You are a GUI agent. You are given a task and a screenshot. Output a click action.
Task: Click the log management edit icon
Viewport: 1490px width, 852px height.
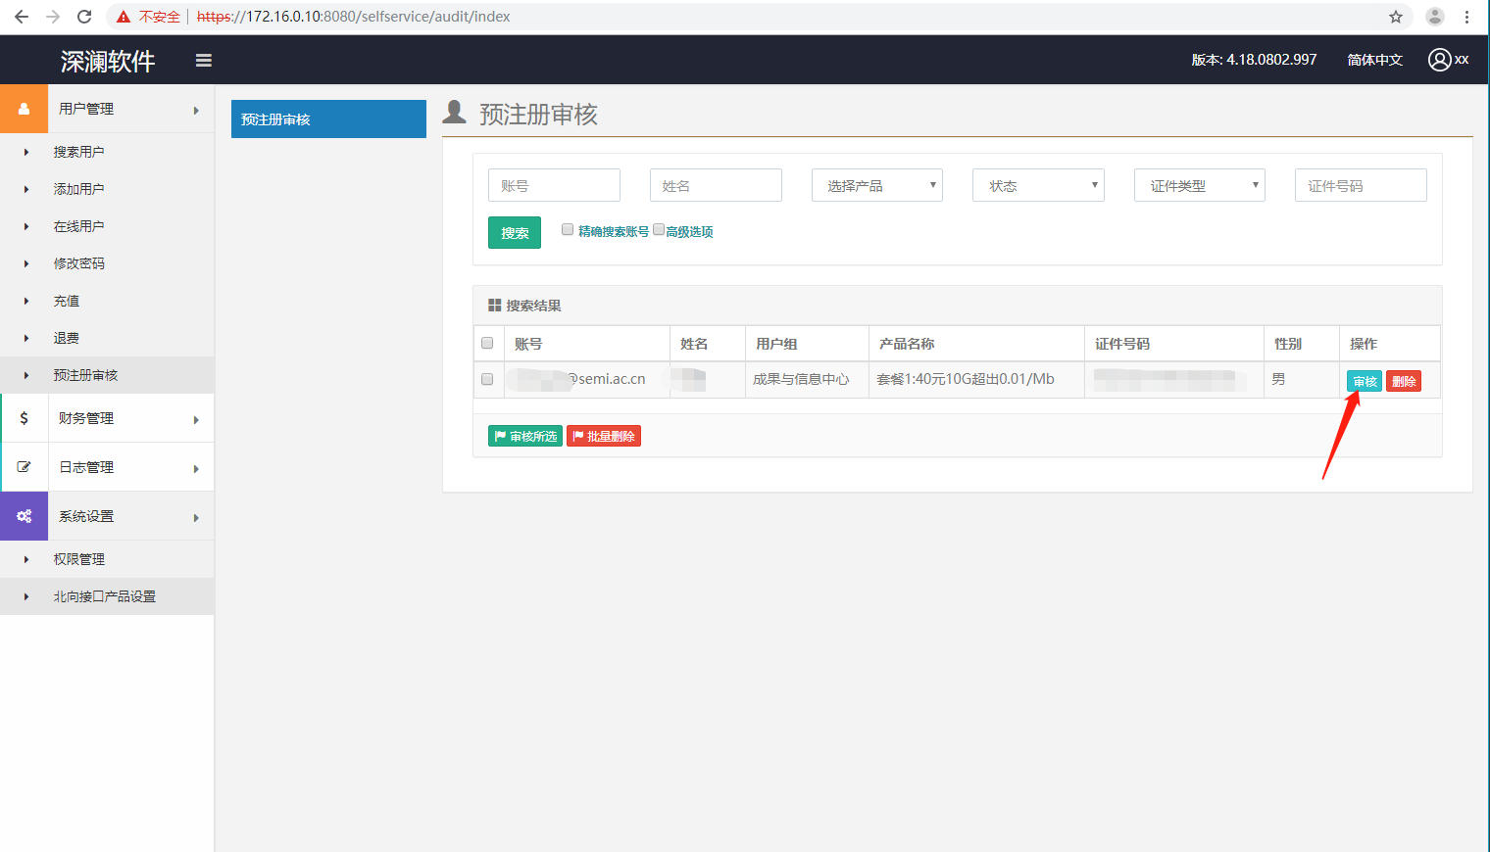(x=24, y=467)
